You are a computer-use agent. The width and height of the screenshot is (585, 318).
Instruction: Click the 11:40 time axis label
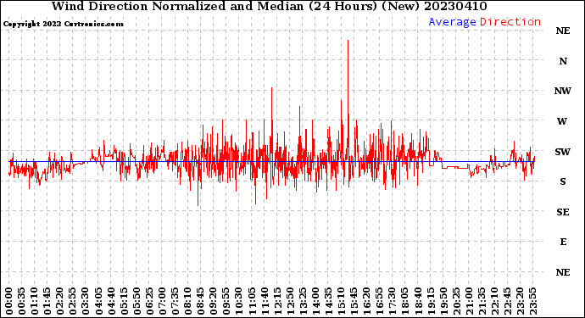265,301
